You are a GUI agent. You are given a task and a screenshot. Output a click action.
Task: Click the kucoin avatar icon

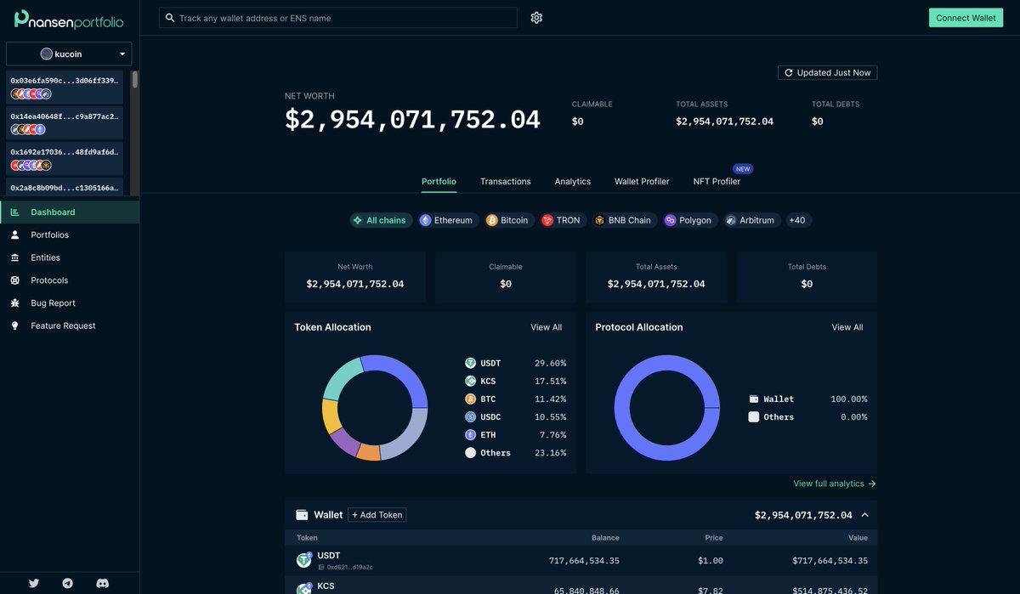(47, 54)
